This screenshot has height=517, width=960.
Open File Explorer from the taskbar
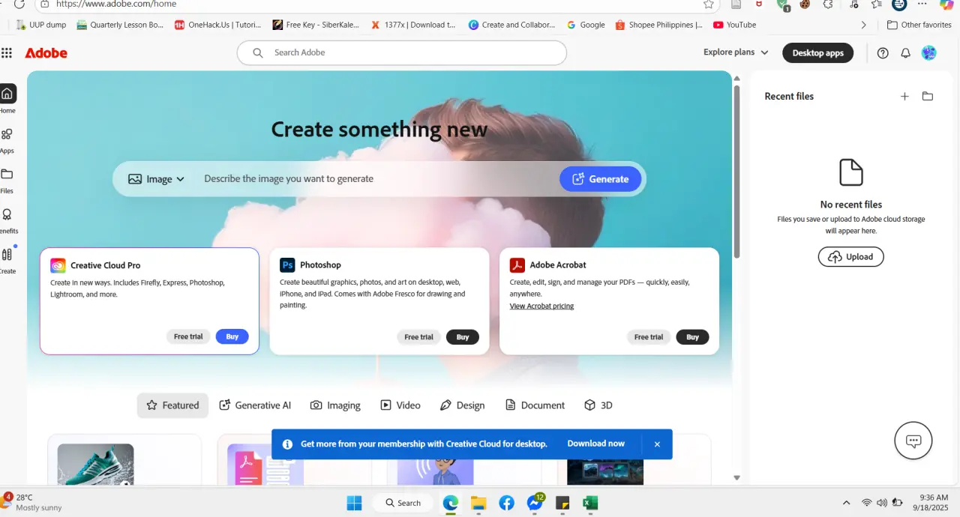478,503
